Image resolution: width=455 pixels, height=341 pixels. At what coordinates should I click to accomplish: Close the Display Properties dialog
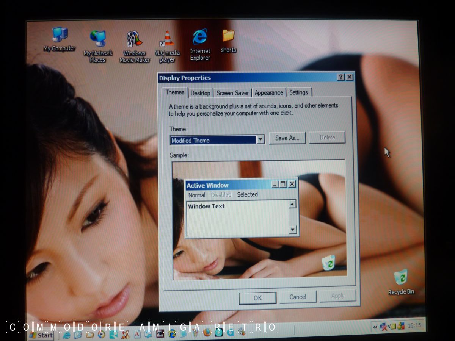coord(349,77)
